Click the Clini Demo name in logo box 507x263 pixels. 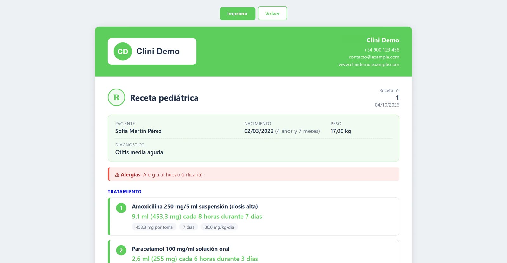158,51
